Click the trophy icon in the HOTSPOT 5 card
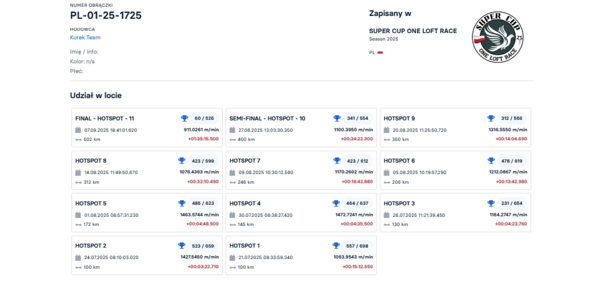This screenshot has height=287, width=598. click(x=182, y=203)
